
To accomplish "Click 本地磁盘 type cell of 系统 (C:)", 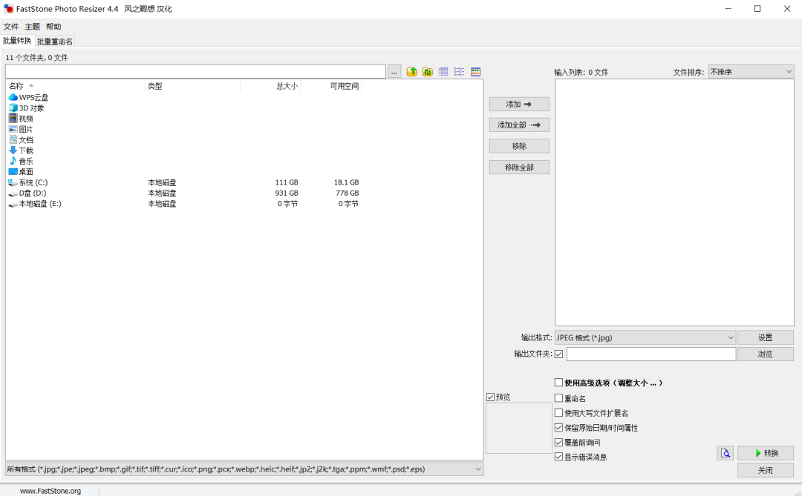I will [162, 182].
